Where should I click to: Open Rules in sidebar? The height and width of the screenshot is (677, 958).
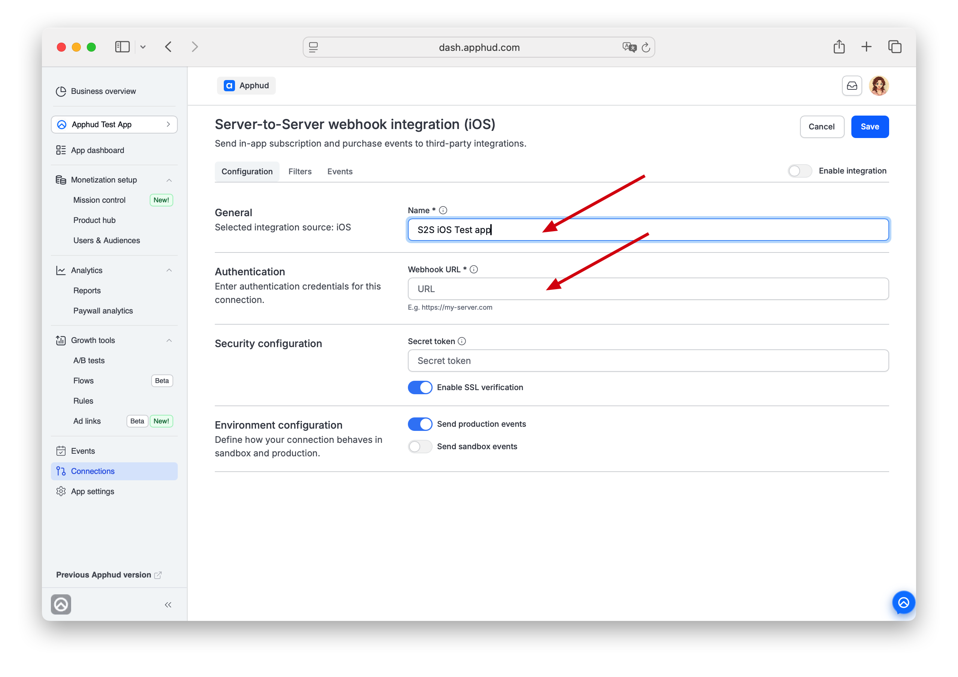83,401
